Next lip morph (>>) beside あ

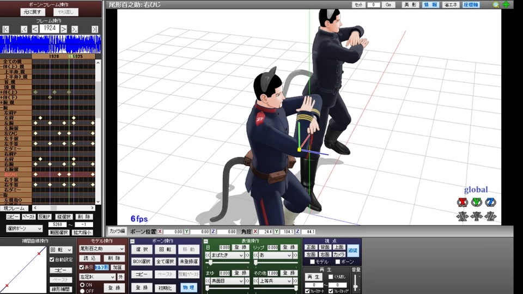tap(295, 255)
